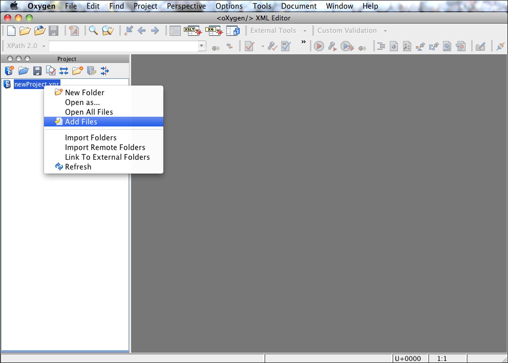Switch to the XQuery Debugger perspective icon

tap(214, 31)
